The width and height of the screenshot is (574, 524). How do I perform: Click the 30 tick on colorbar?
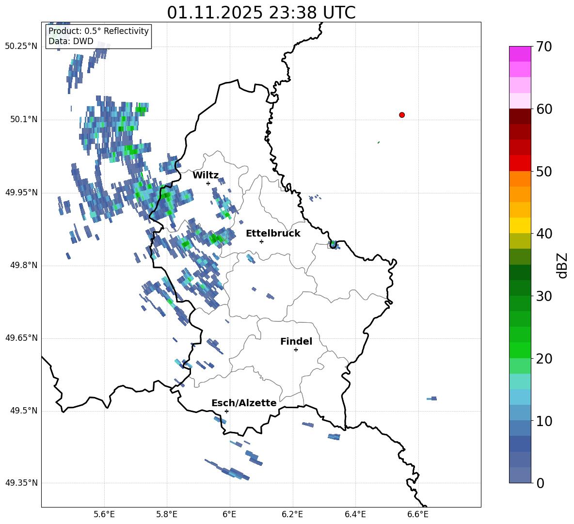[x=544, y=296]
